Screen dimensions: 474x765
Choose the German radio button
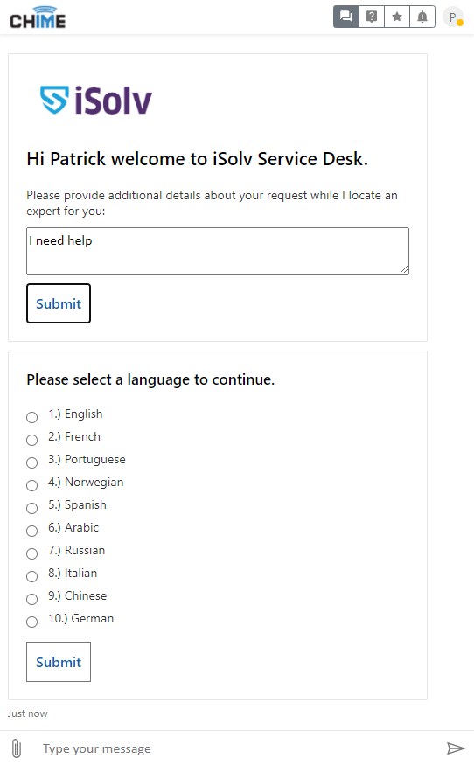pyautogui.click(x=31, y=622)
